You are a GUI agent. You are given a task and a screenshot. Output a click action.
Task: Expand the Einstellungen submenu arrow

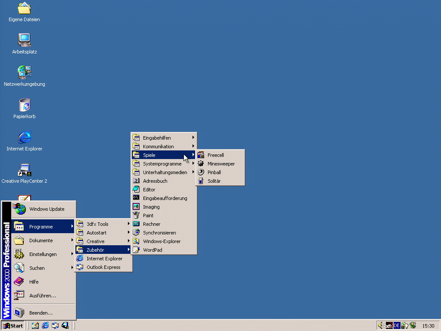[72, 254]
